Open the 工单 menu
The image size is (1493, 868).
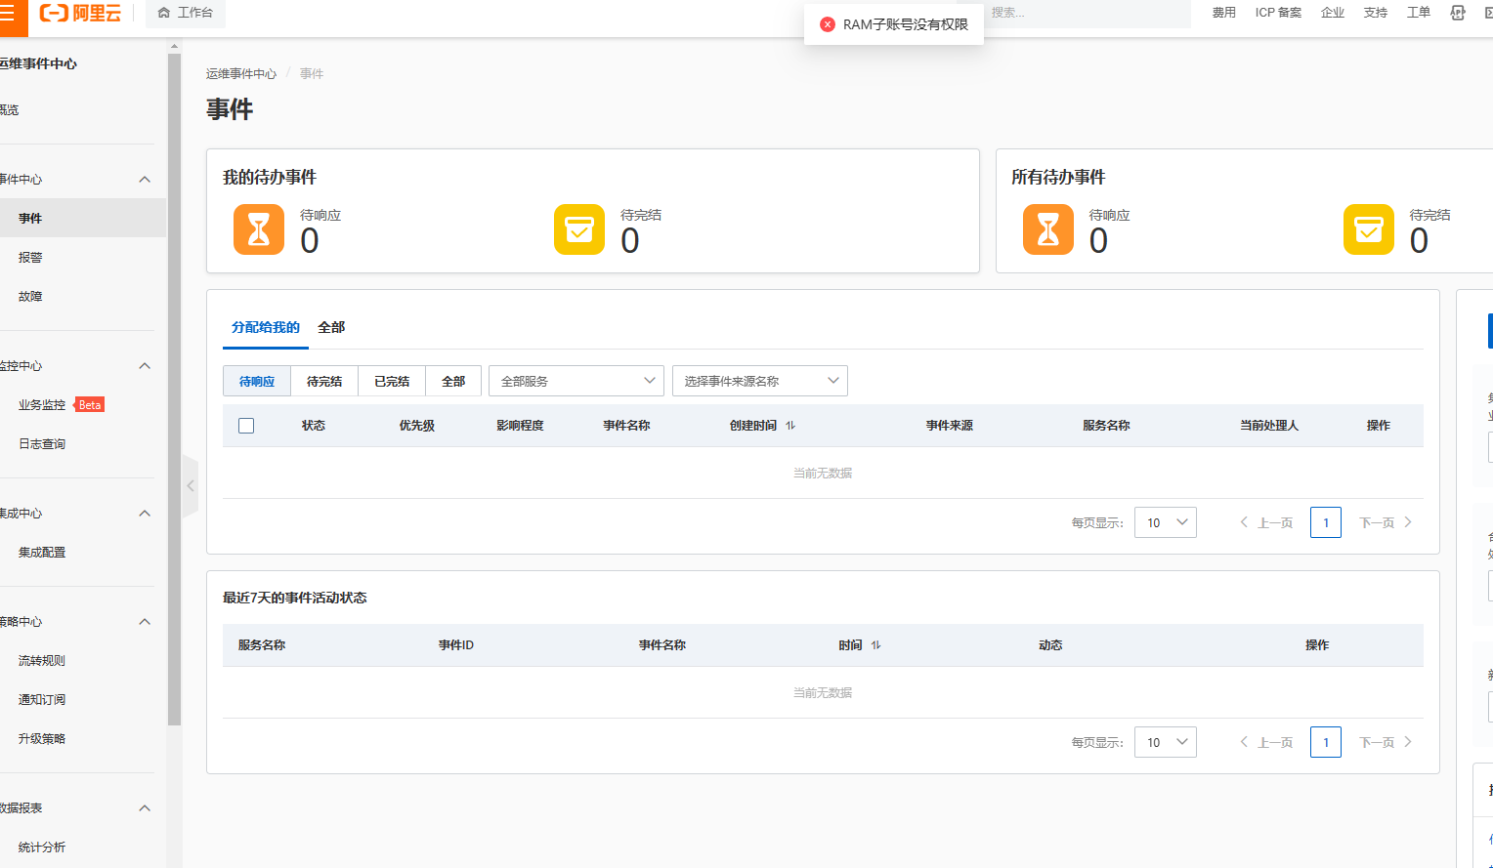pyautogui.click(x=1419, y=13)
